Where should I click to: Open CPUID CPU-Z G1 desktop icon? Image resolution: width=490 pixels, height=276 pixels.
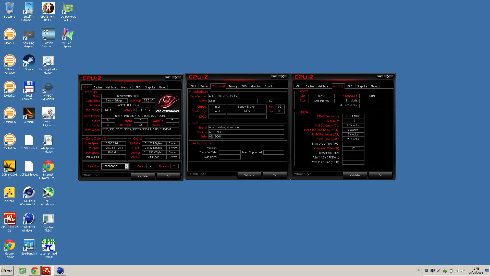point(9,222)
